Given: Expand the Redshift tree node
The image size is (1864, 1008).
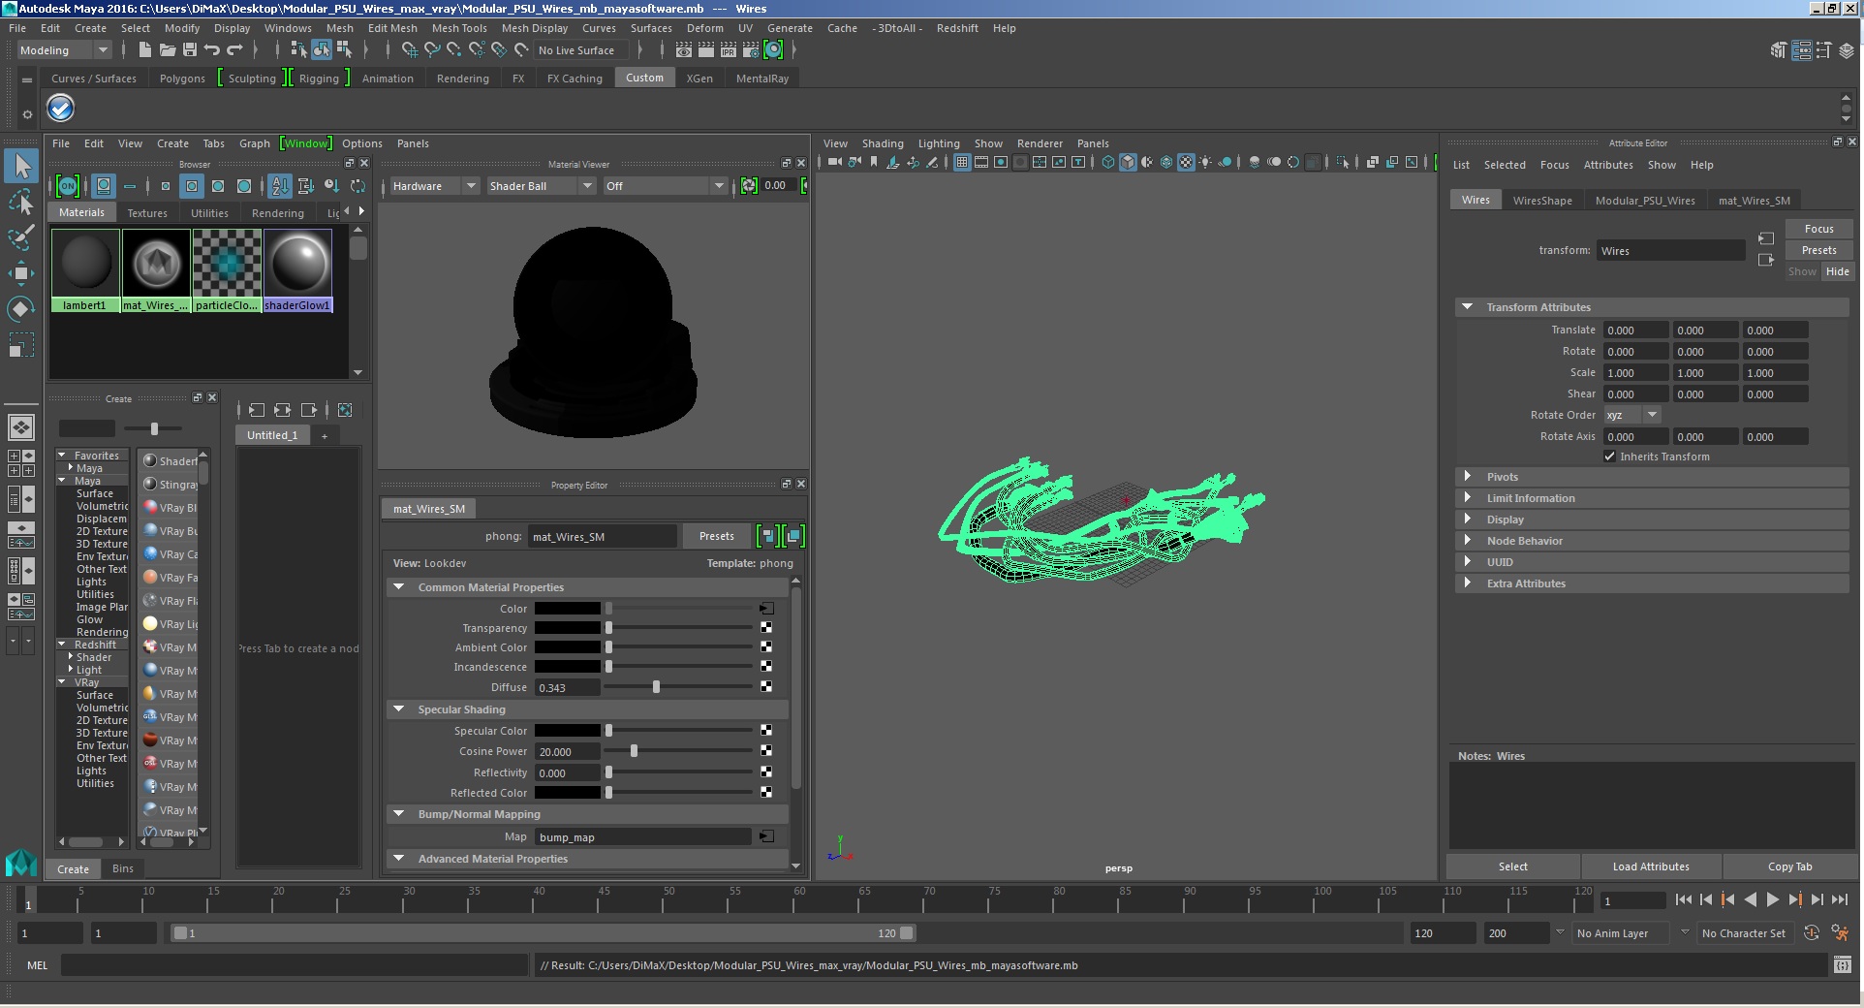Looking at the screenshot, I should tap(62, 645).
